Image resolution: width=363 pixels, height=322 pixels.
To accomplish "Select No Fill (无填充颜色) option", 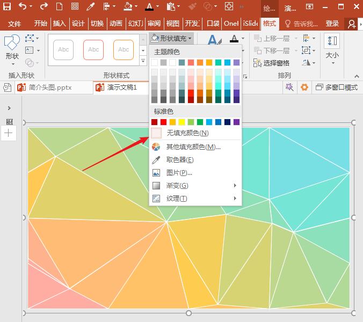I will (187, 133).
